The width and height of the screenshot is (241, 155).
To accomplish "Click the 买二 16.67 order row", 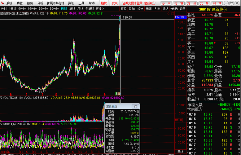I will (214, 48).
